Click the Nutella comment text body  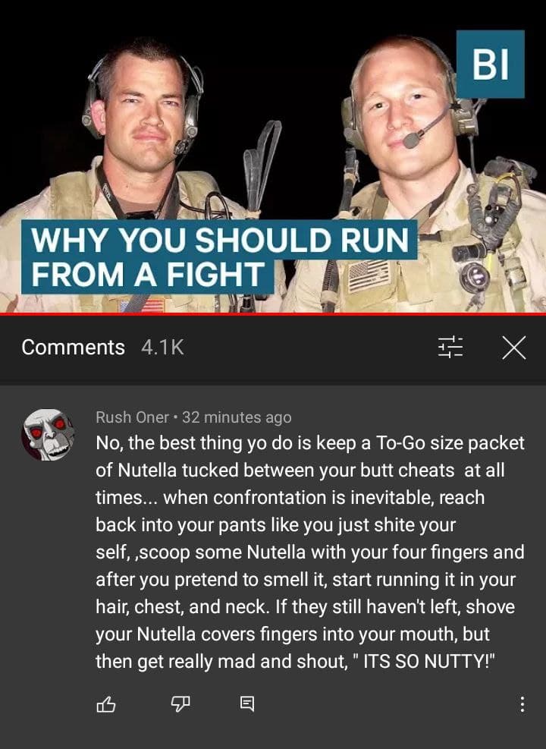310,552
